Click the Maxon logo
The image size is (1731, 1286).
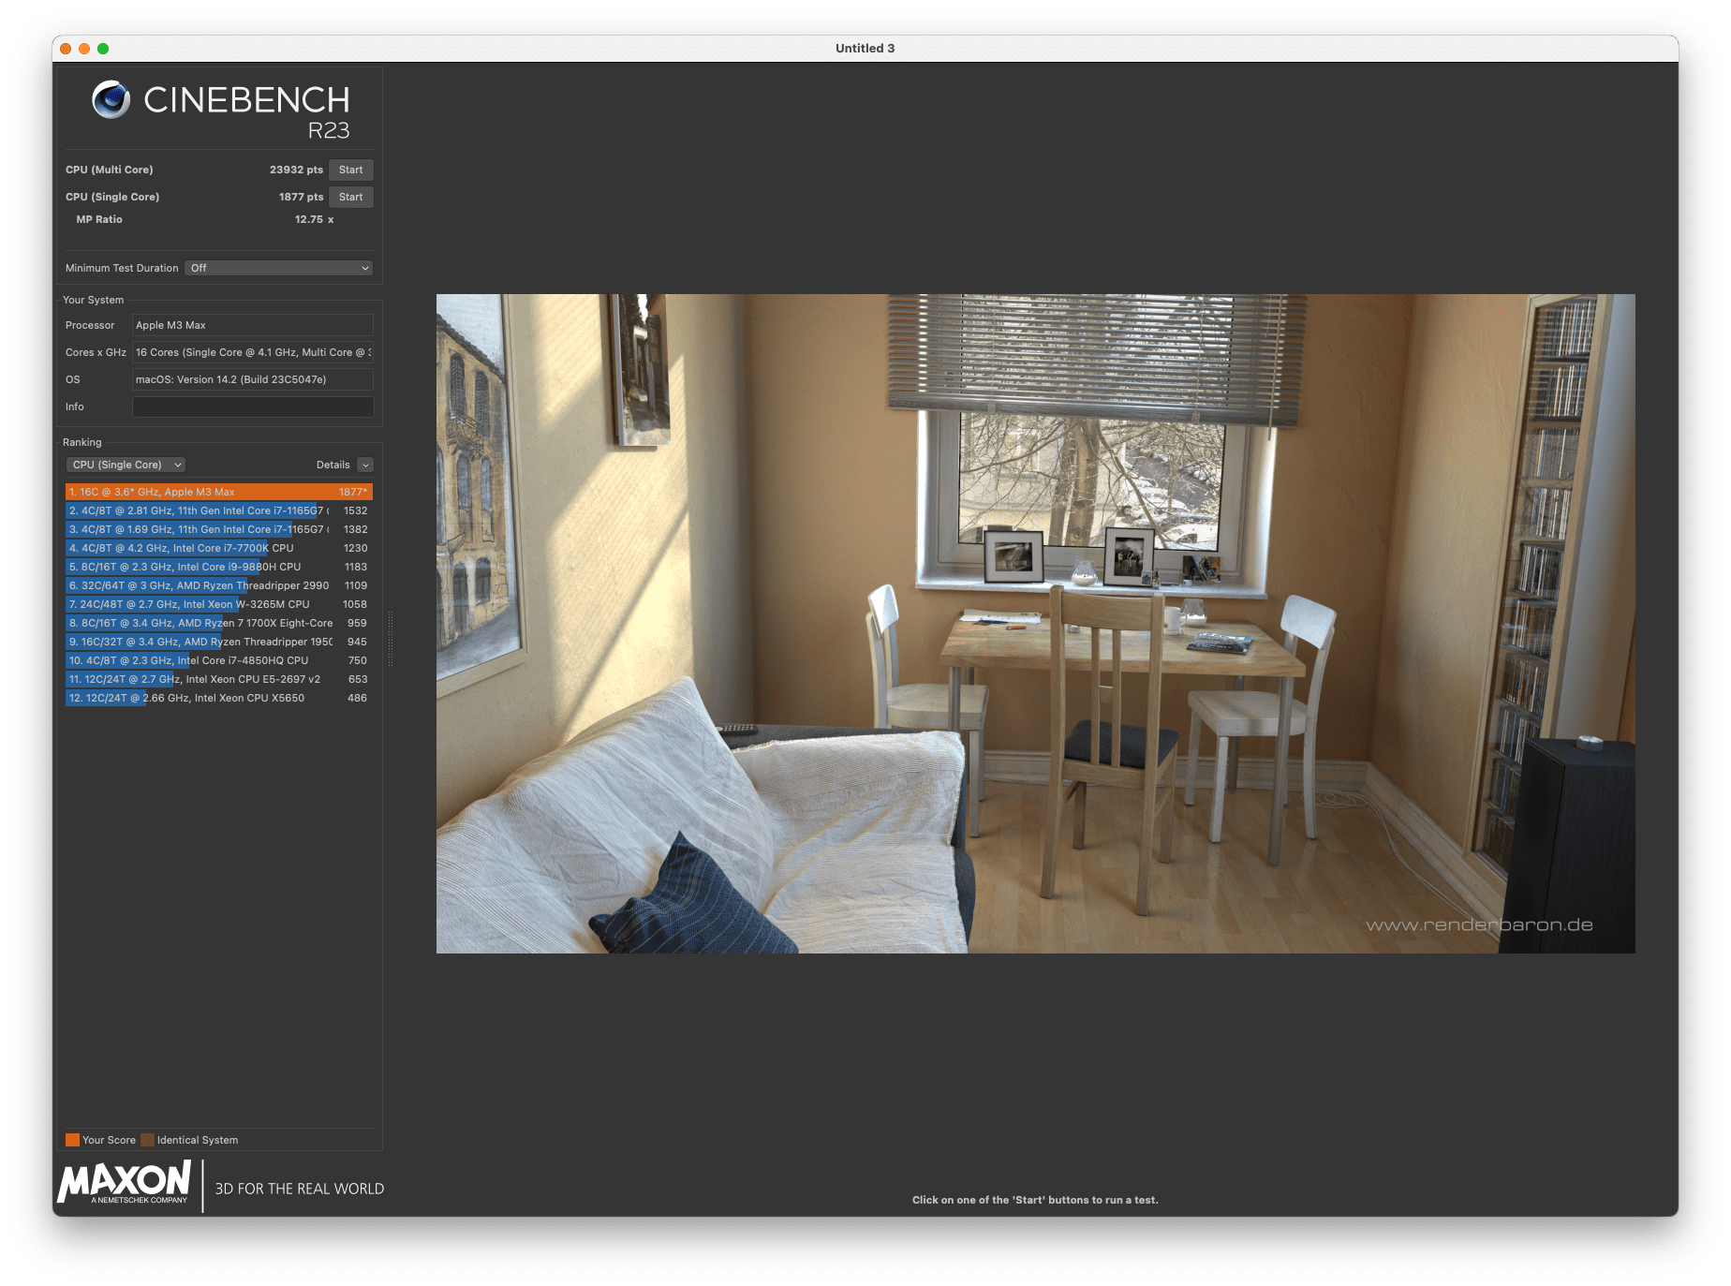pos(125,1182)
